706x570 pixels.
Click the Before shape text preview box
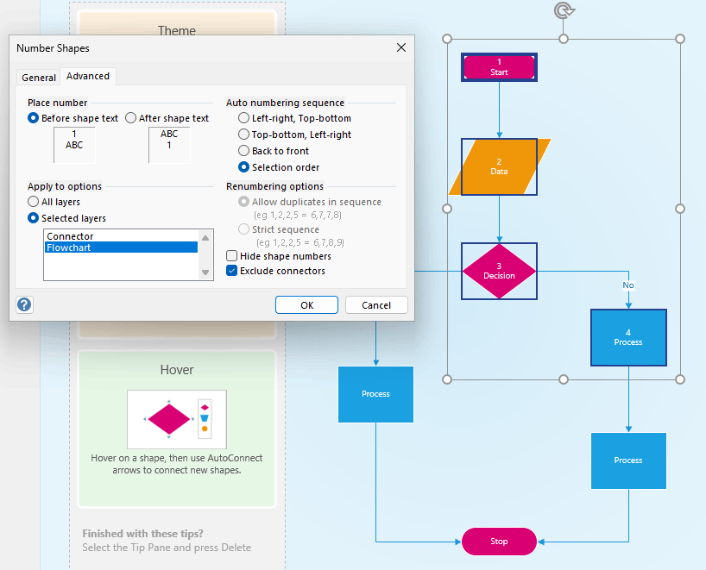[74, 144]
